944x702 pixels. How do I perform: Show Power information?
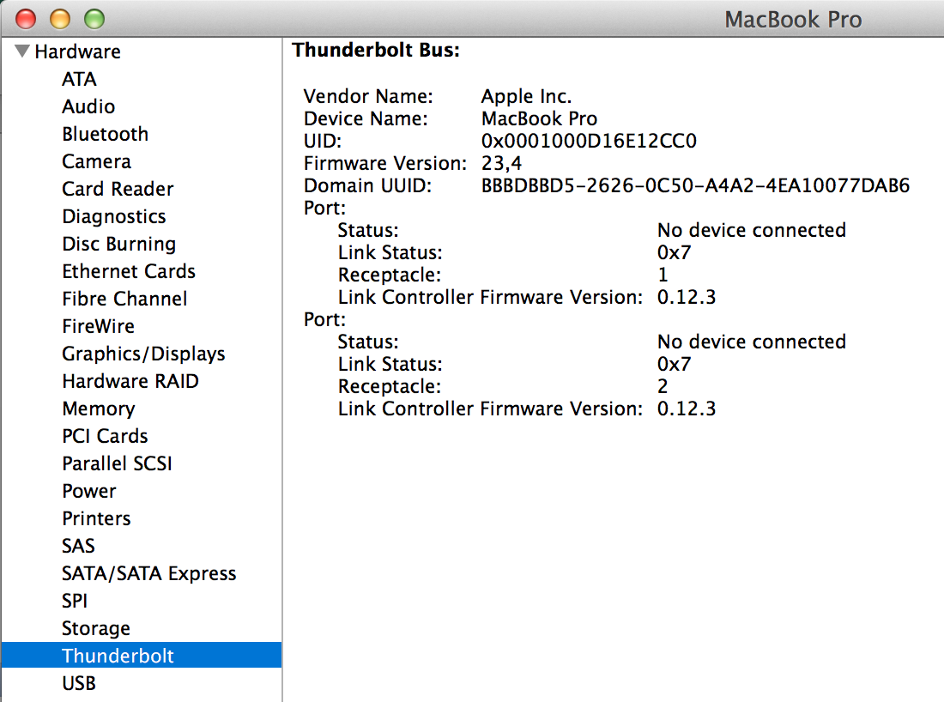point(89,491)
